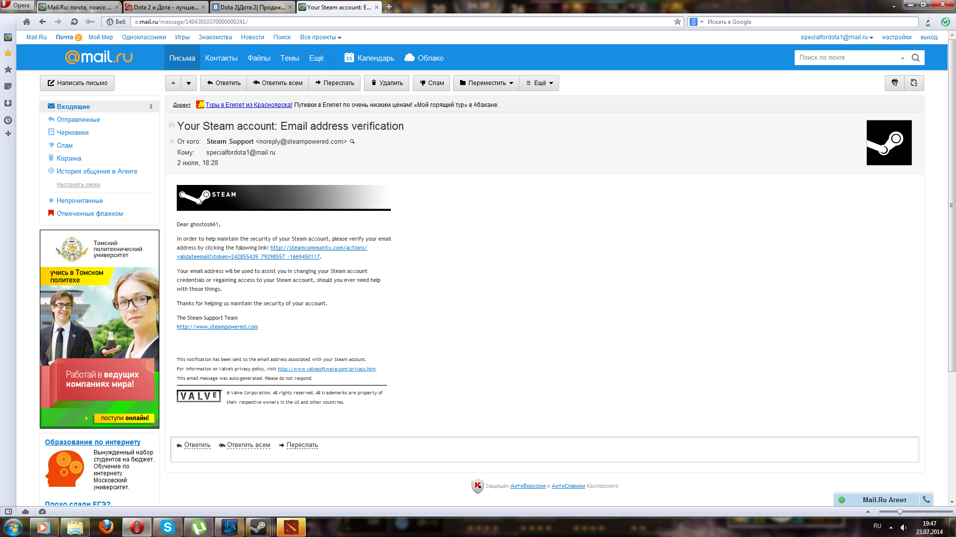Open the Корзина folder
956x537 pixels.
[69, 158]
